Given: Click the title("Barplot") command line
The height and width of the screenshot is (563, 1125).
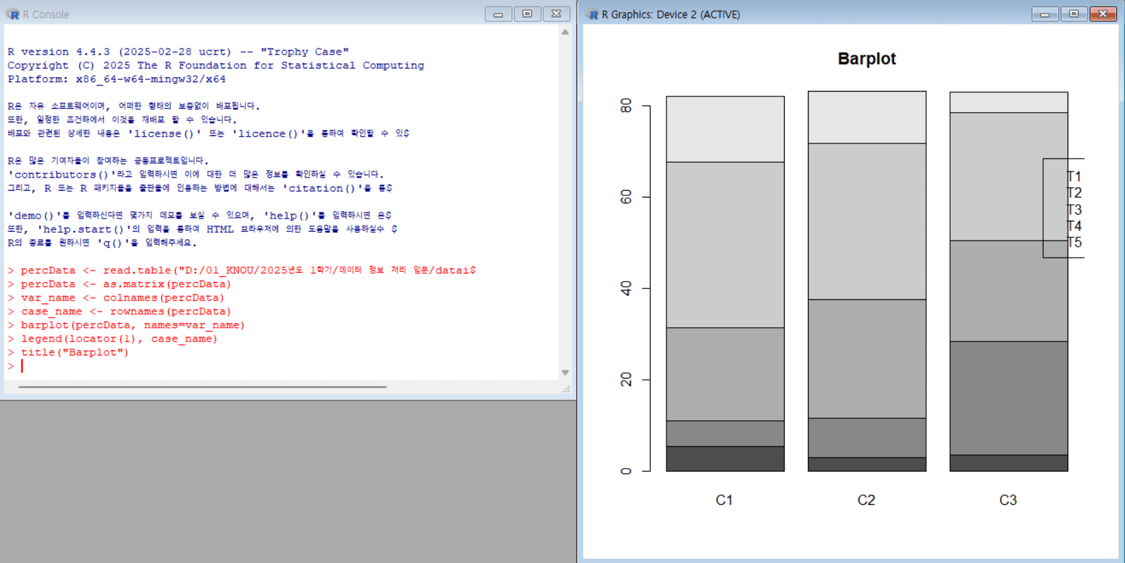Looking at the screenshot, I should pyautogui.click(x=74, y=353).
